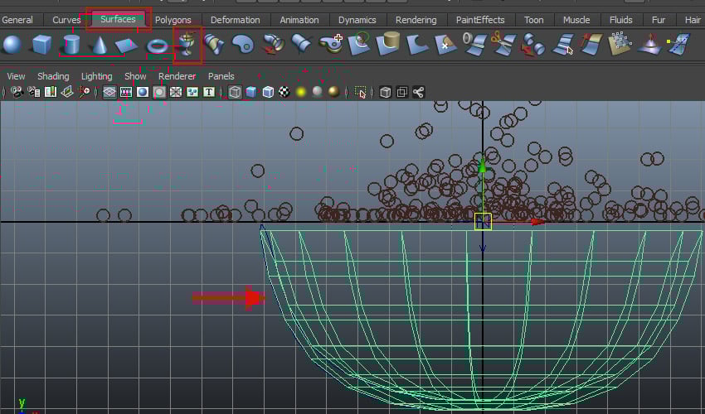Add a NURBS torus from the shelf
Screen dimensions: 705x414
(156, 45)
